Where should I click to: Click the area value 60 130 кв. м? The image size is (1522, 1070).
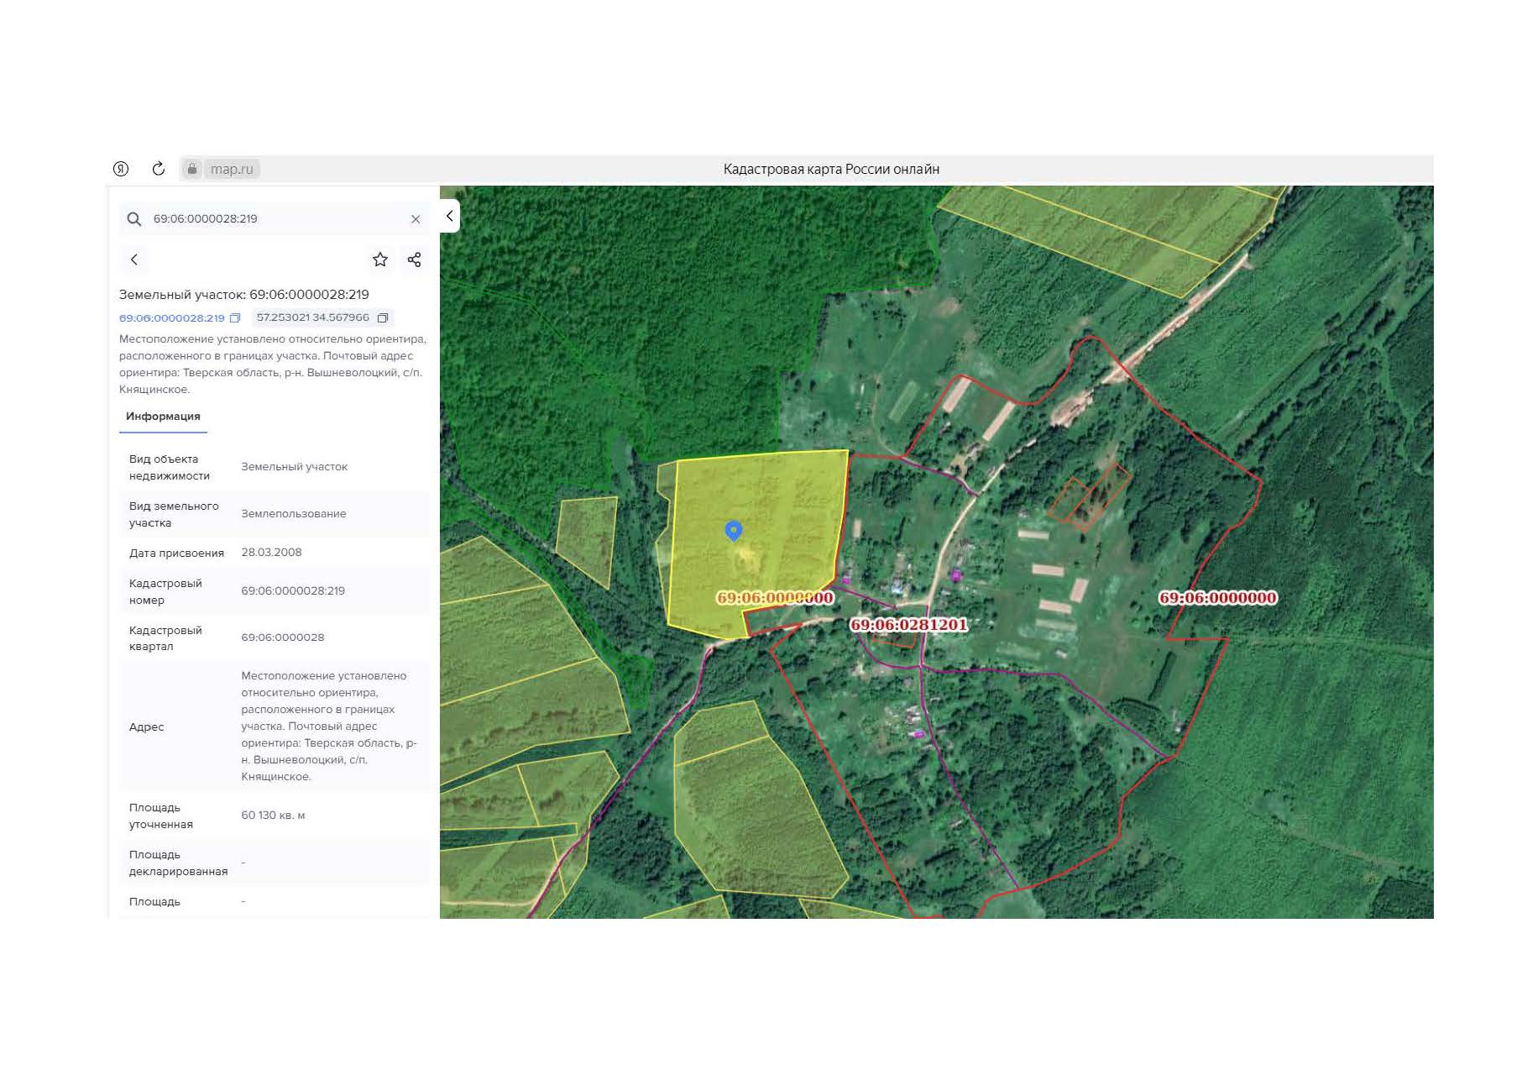pos(273,816)
